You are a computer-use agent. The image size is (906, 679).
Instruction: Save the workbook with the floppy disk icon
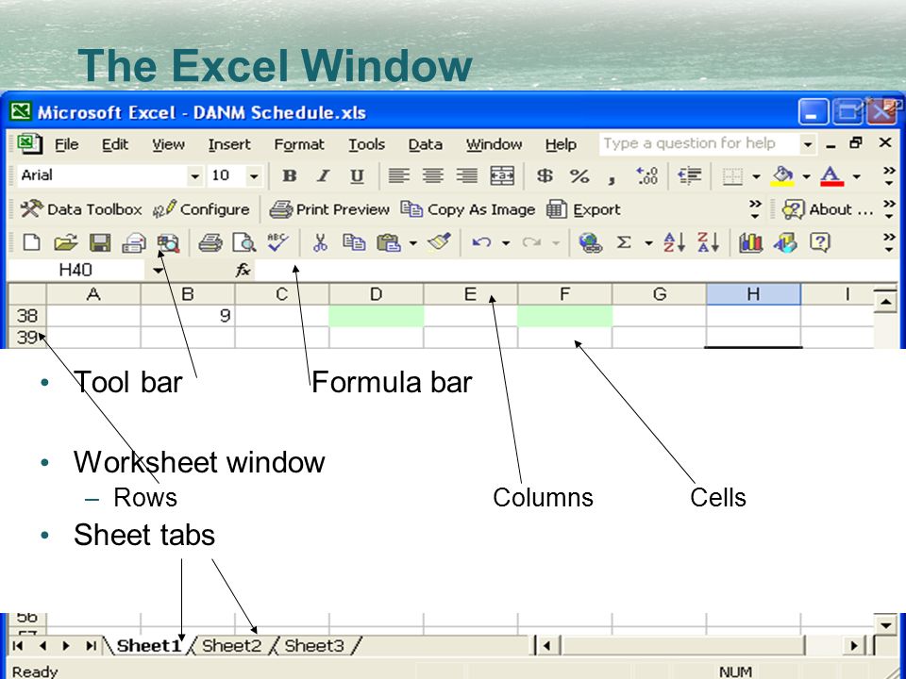click(100, 242)
